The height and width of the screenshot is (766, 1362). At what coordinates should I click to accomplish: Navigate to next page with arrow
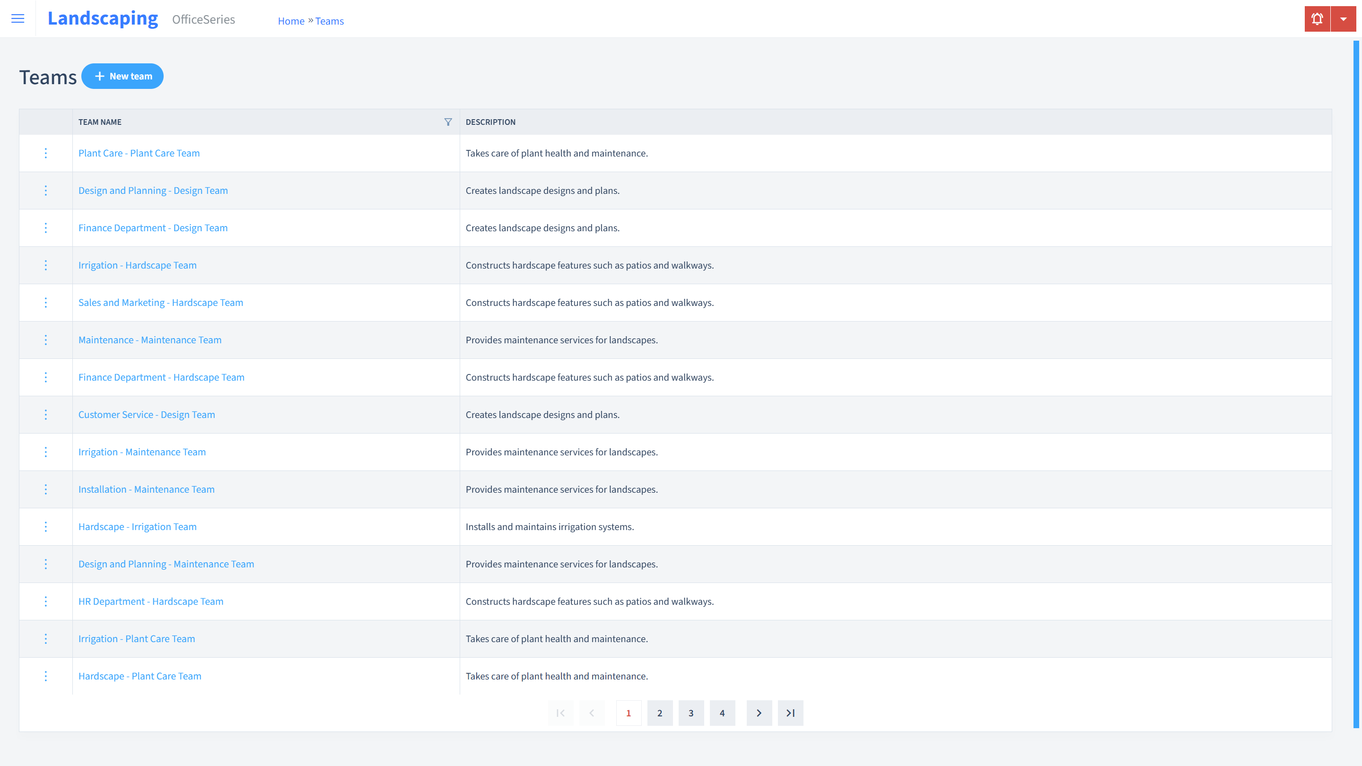760,713
